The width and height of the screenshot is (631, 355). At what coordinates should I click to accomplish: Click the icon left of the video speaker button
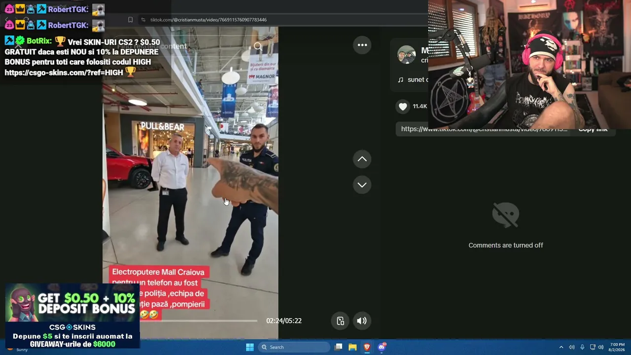340,320
